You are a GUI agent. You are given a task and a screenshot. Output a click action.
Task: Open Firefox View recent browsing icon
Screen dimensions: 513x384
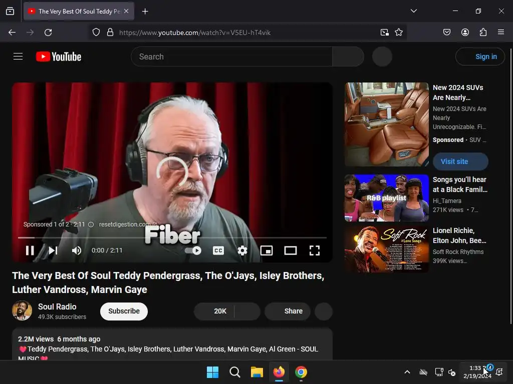(10, 11)
